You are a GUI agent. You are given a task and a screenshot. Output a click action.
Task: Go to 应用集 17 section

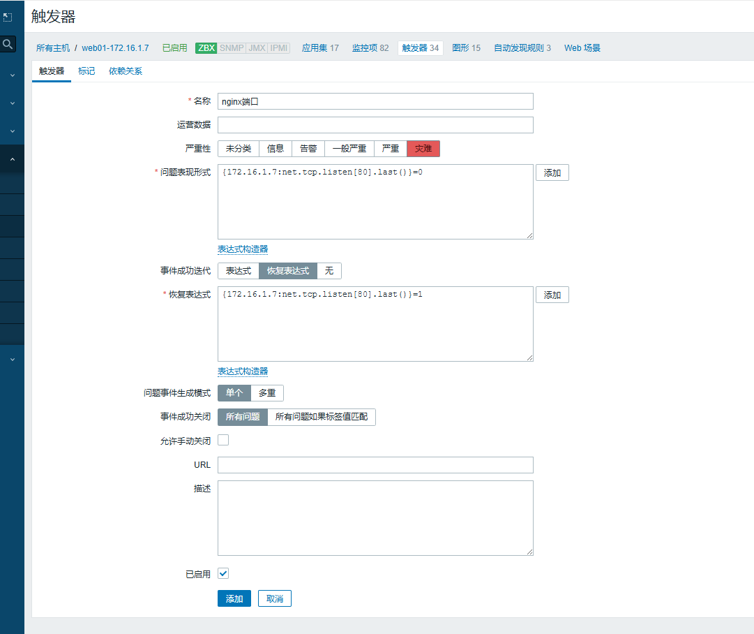point(320,47)
